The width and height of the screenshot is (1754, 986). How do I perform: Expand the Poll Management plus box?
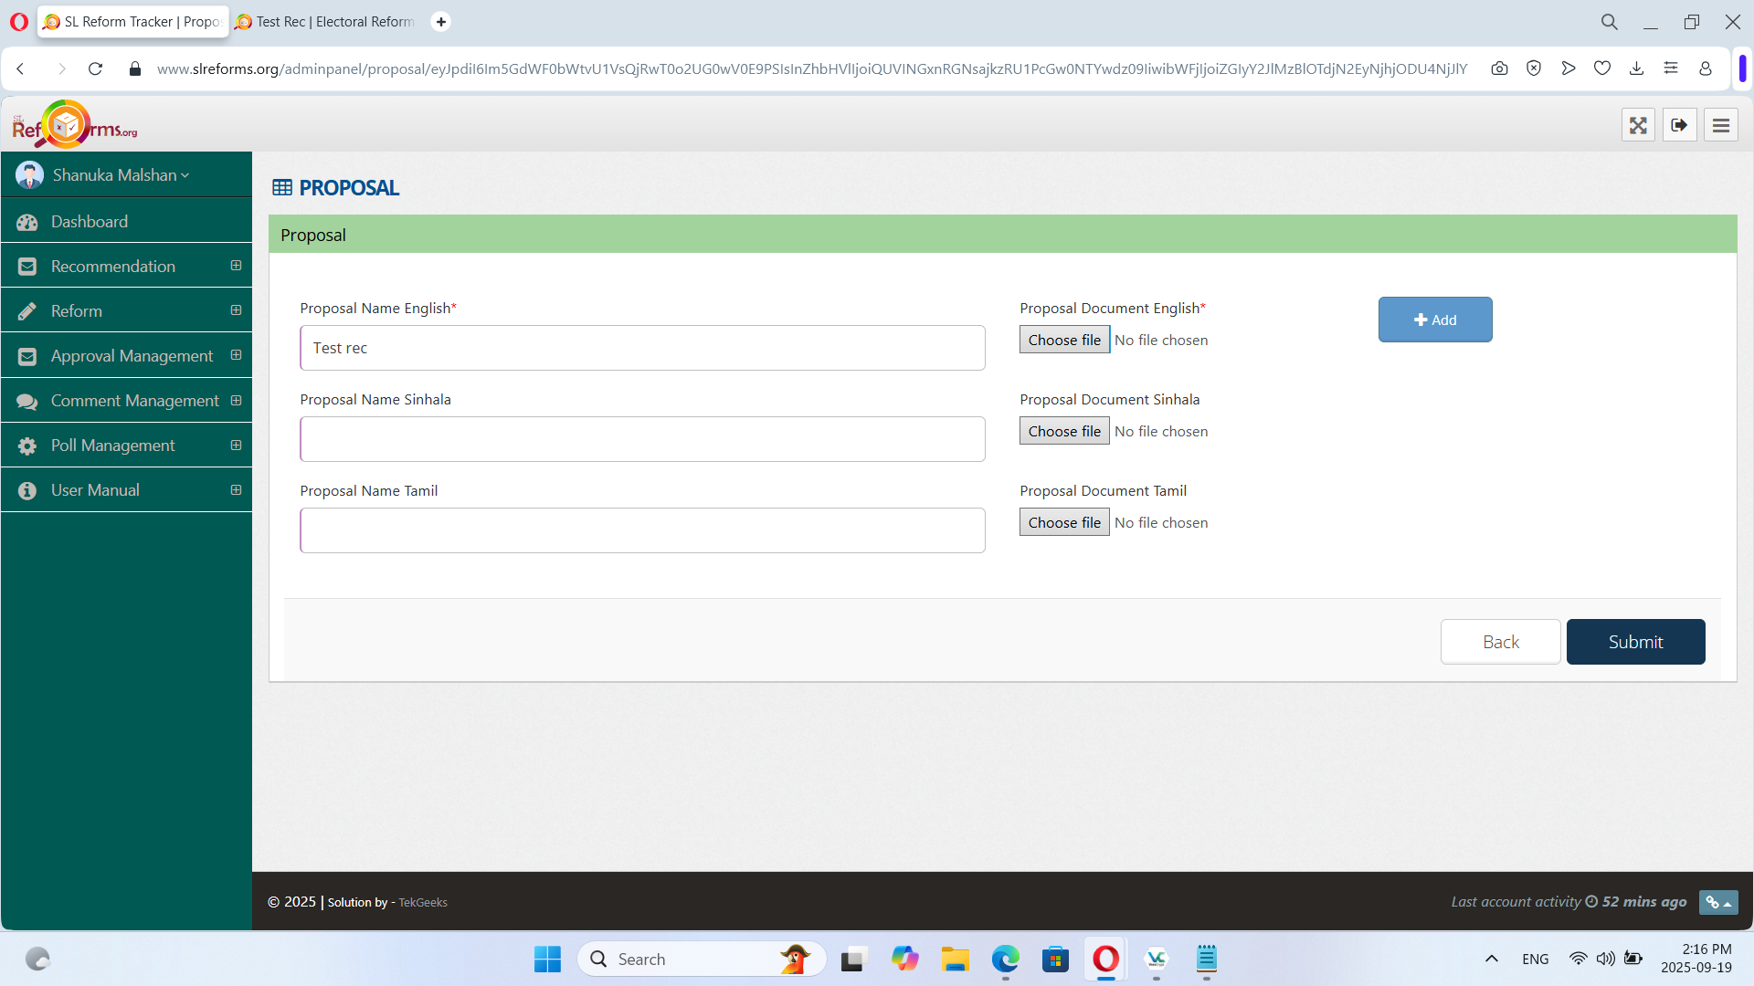point(236,445)
